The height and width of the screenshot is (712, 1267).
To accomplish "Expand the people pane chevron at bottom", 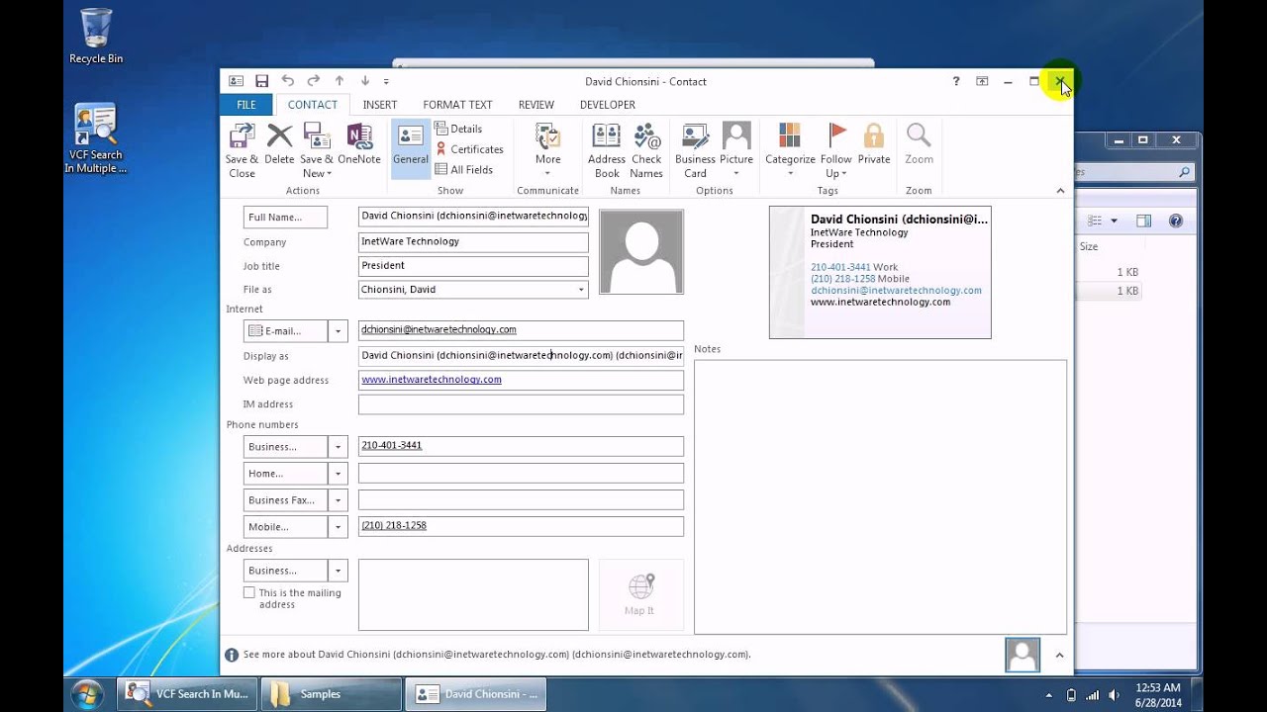I will (x=1059, y=655).
